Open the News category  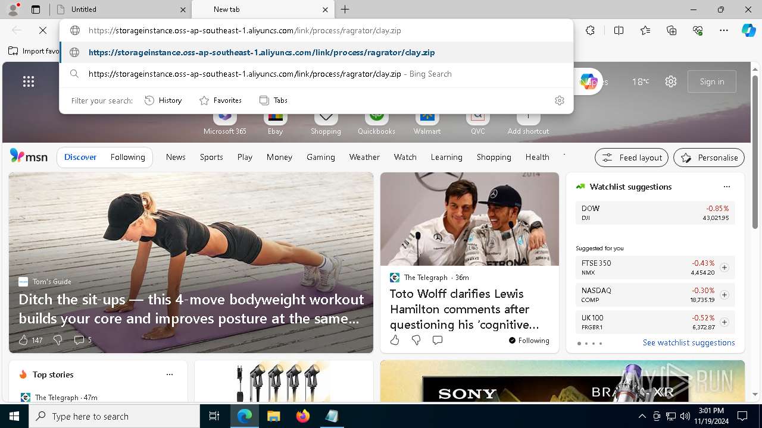pos(176,157)
